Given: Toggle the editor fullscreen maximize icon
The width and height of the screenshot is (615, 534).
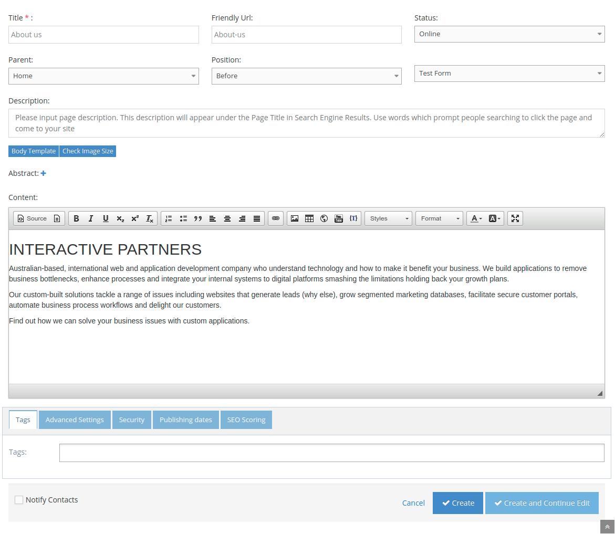Looking at the screenshot, I should (x=515, y=218).
